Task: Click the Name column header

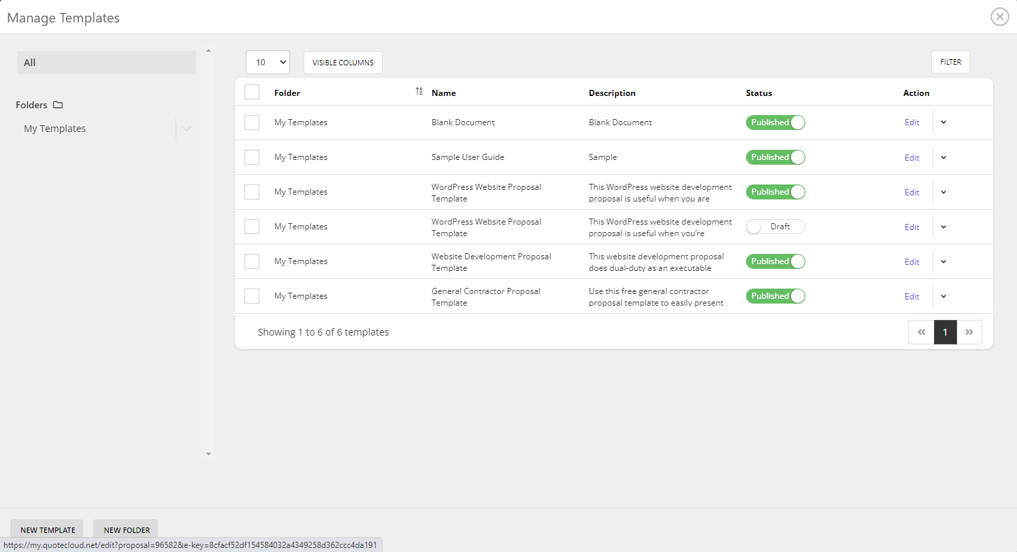Action: pyautogui.click(x=444, y=93)
